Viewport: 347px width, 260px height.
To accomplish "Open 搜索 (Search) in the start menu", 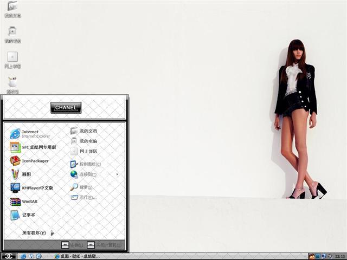I will (81, 187).
